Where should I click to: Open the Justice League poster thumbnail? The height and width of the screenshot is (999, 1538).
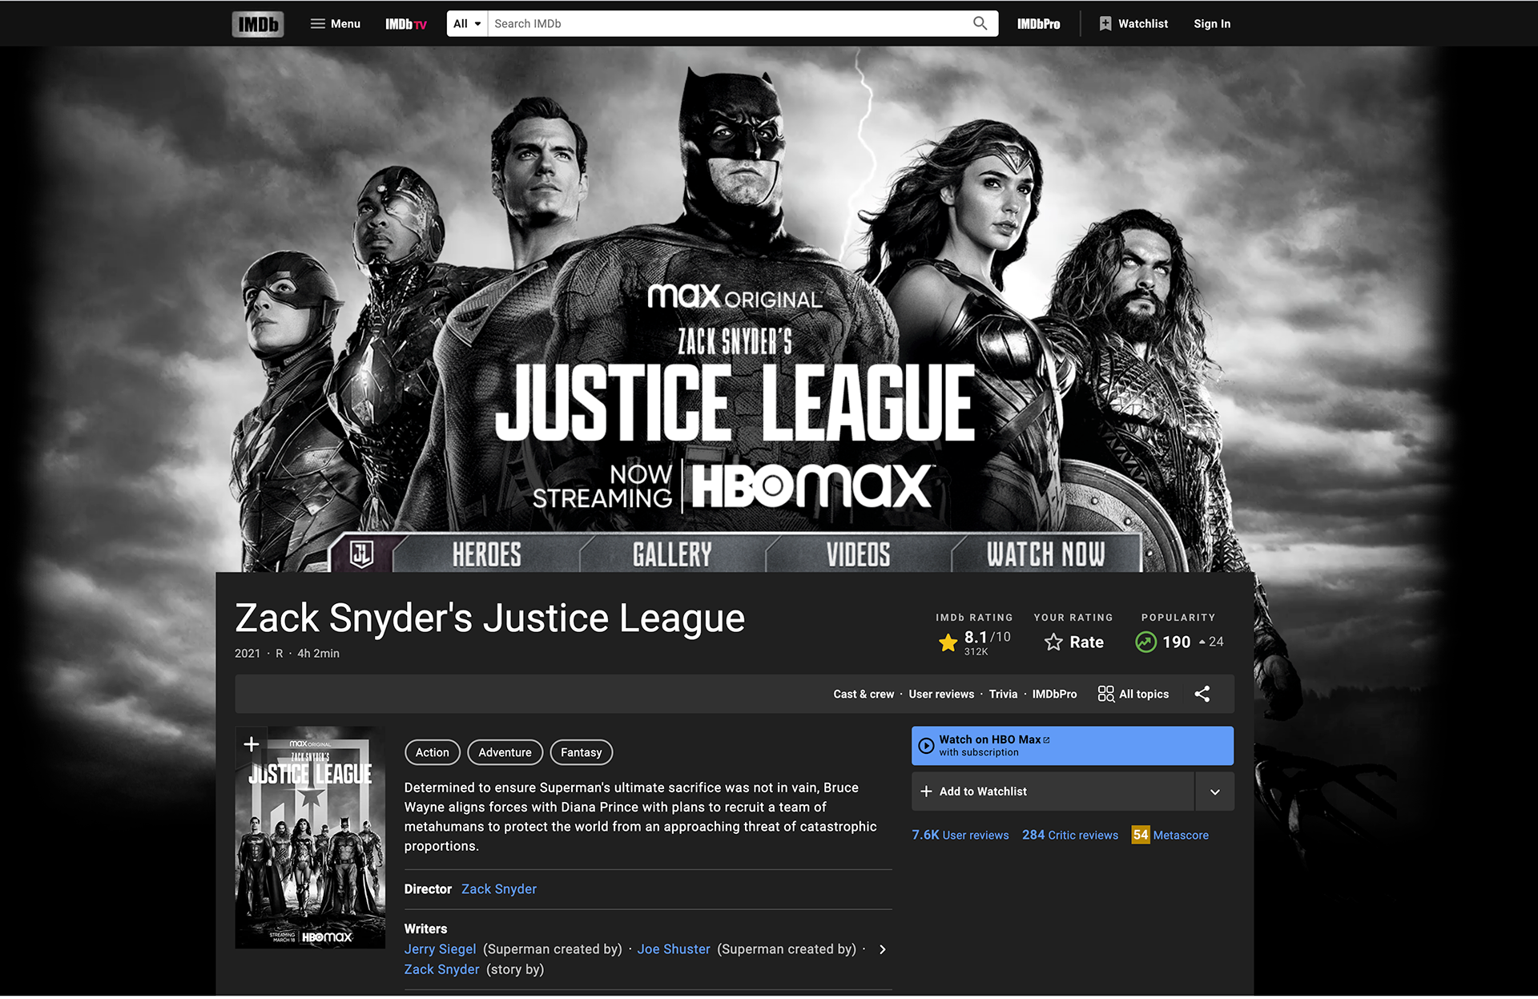(310, 838)
